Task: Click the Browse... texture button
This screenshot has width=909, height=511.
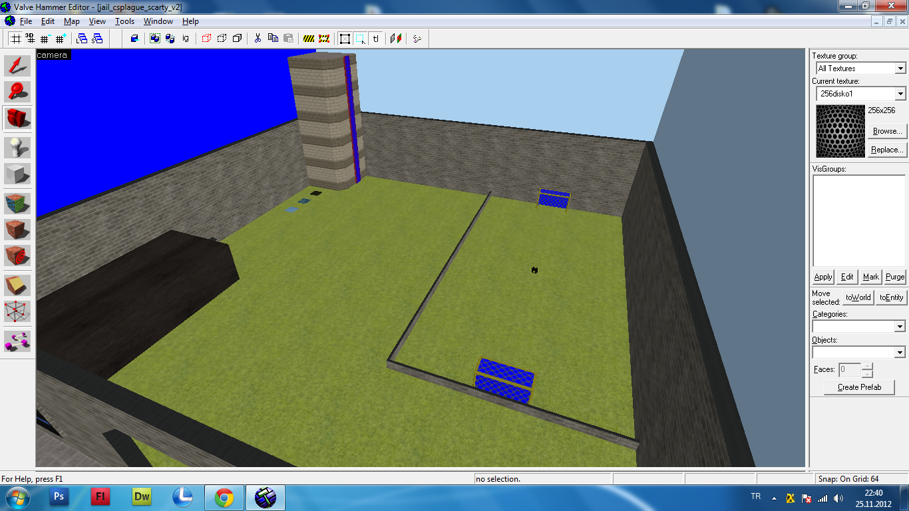Action: [888, 131]
